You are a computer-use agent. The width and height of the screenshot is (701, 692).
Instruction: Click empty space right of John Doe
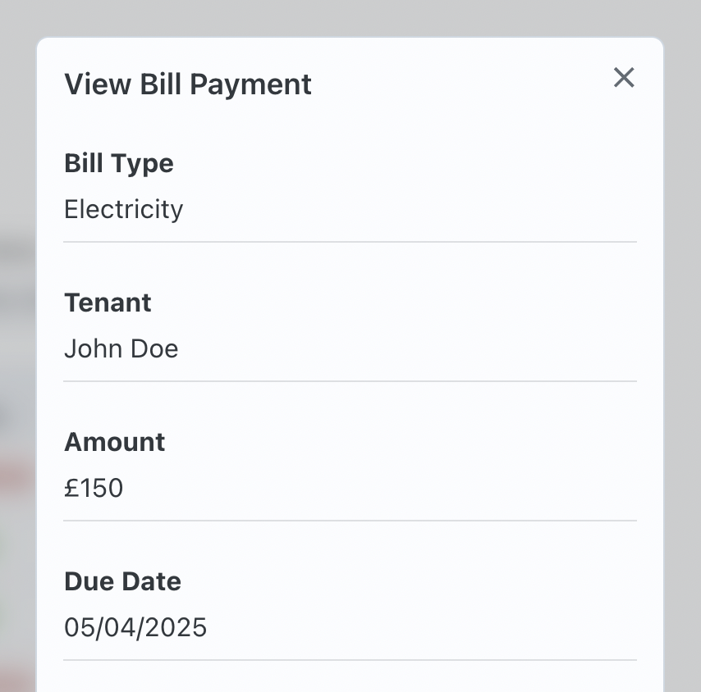coord(410,348)
